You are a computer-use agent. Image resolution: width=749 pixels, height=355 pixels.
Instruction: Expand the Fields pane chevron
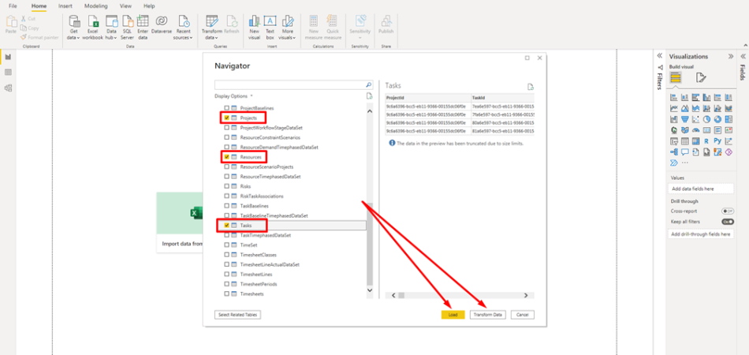pyautogui.click(x=743, y=56)
